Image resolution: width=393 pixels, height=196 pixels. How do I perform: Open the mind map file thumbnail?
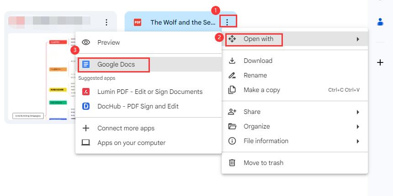click(42, 77)
